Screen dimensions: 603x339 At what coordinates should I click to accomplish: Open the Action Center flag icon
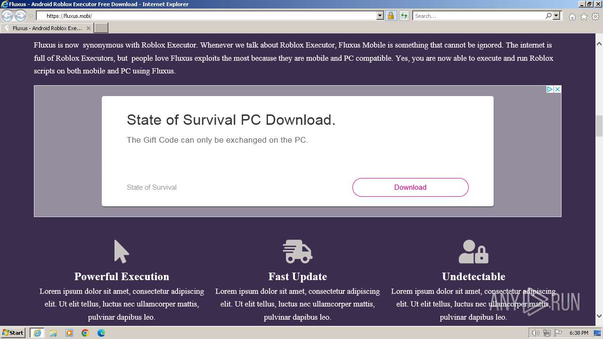[x=558, y=333]
